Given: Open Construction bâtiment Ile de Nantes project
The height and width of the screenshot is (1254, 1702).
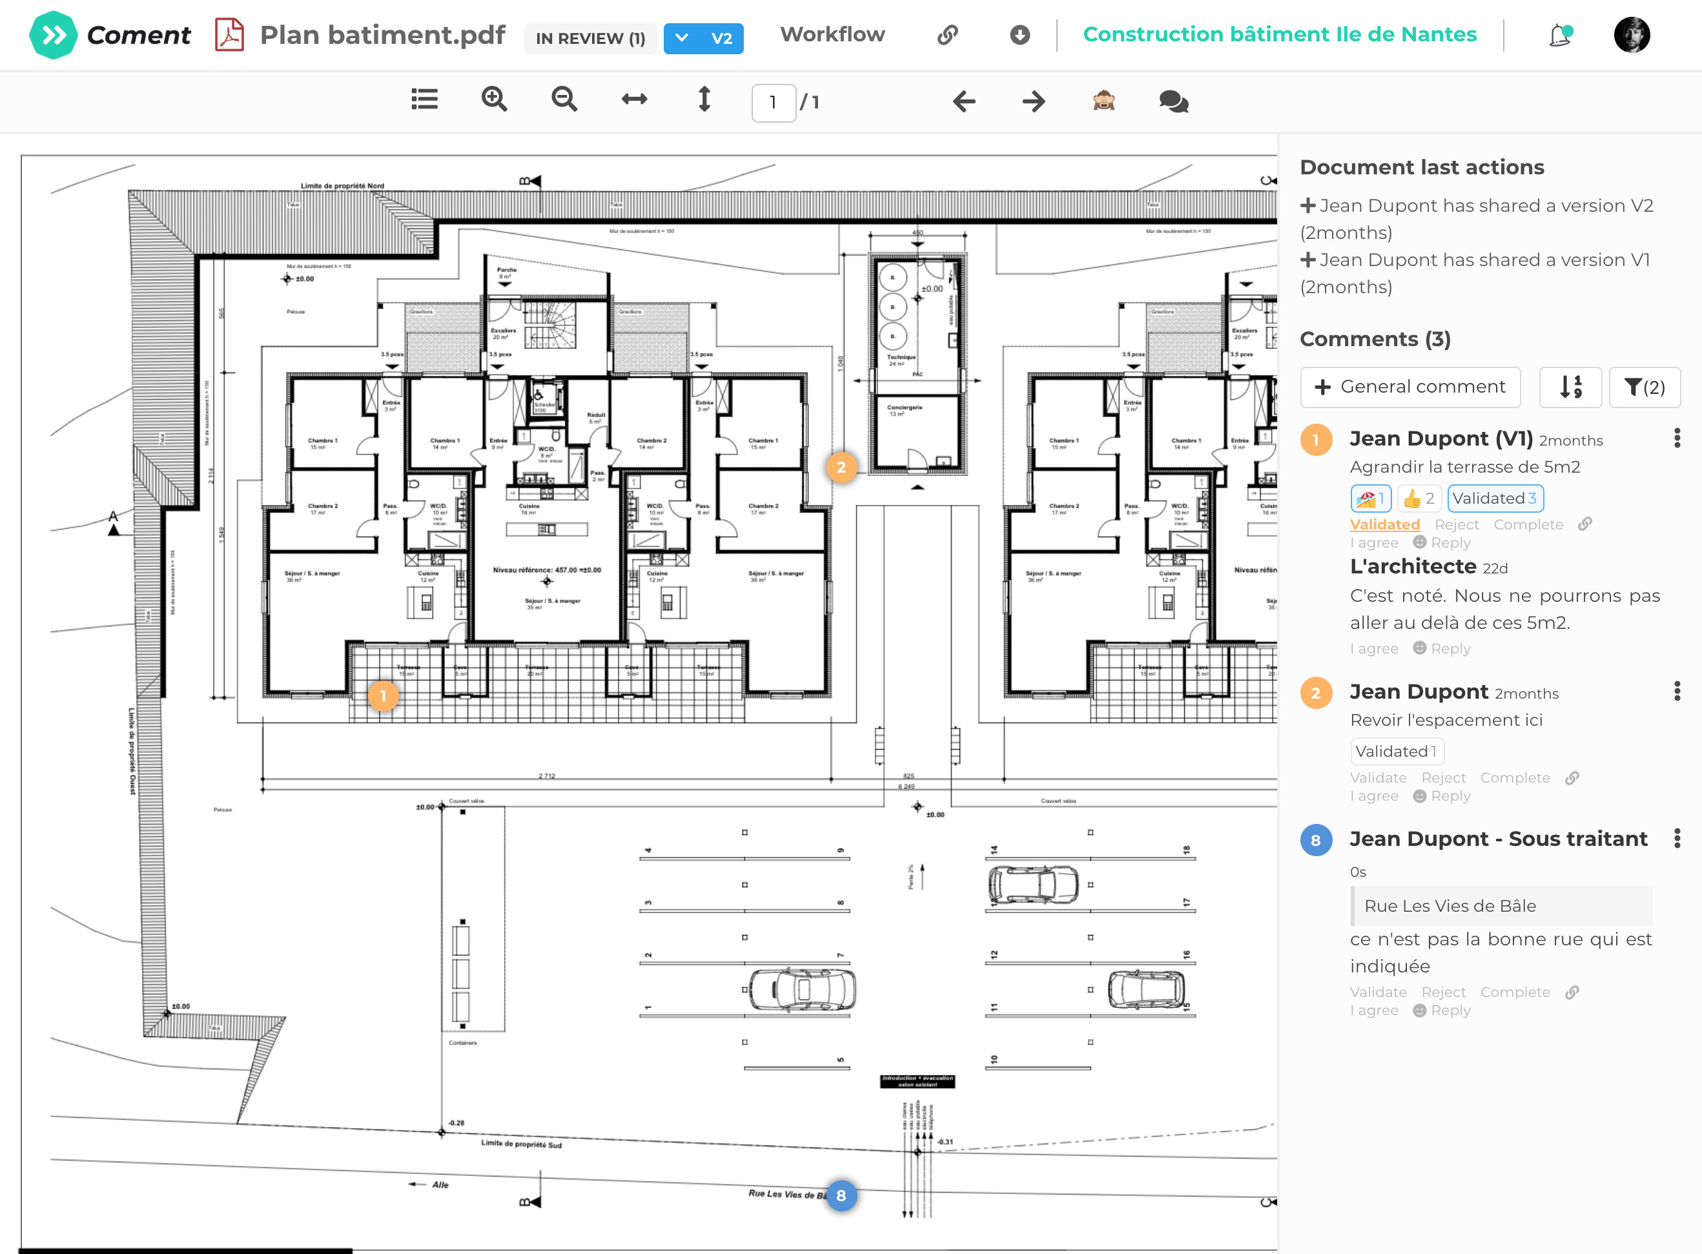Looking at the screenshot, I should click(x=1279, y=35).
